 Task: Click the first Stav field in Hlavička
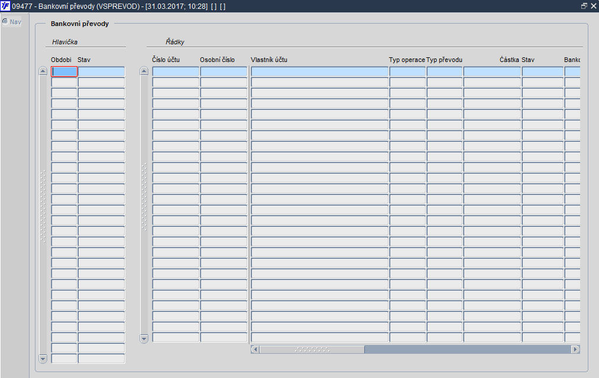point(101,71)
